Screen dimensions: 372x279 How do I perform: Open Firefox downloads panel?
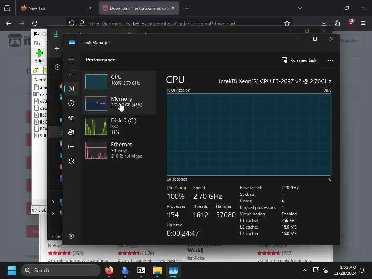324,23
